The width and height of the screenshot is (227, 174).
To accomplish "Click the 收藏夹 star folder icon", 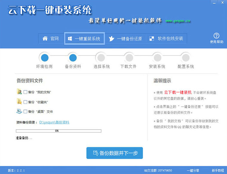I will [x=20, y=102].
